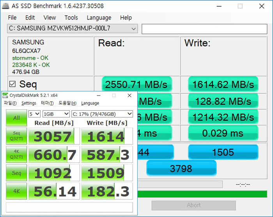This screenshot has width=273, height=217.
Task: Open CrystalDiskMark 도움말(H) menu
Action: (67, 103)
